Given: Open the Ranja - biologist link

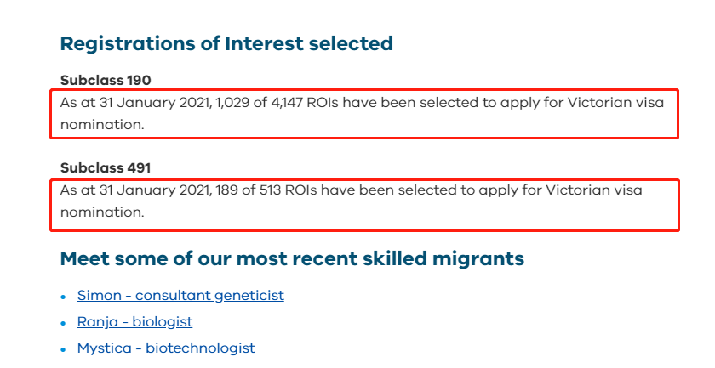Looking at the screenshot, I should [x=135, y=322].
